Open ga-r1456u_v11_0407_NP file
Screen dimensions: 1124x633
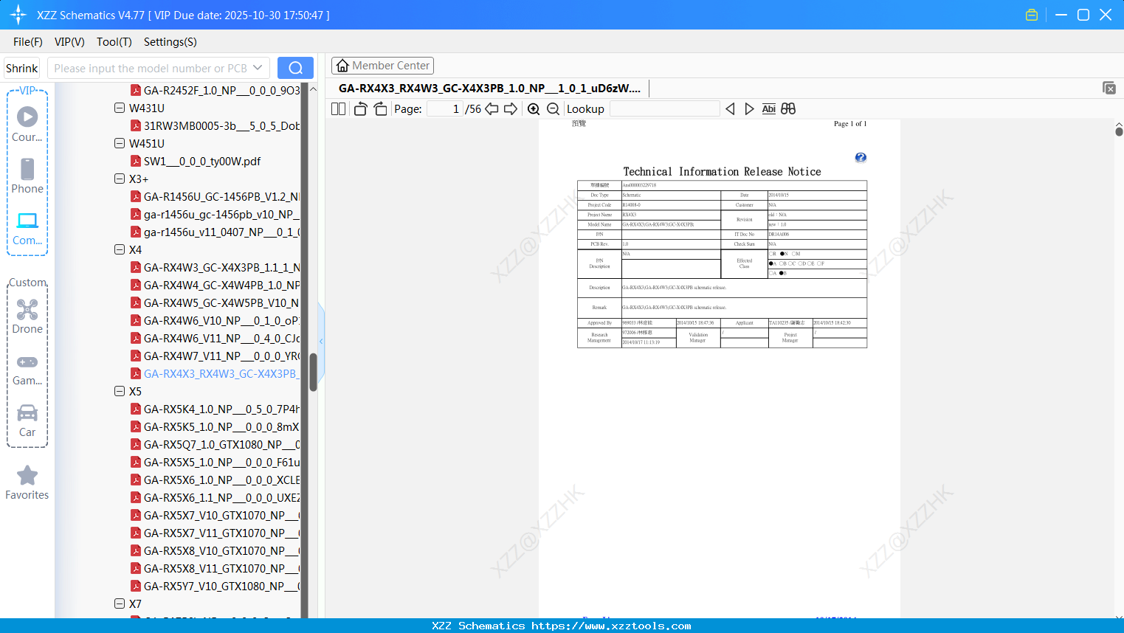[x=222, y=232]
